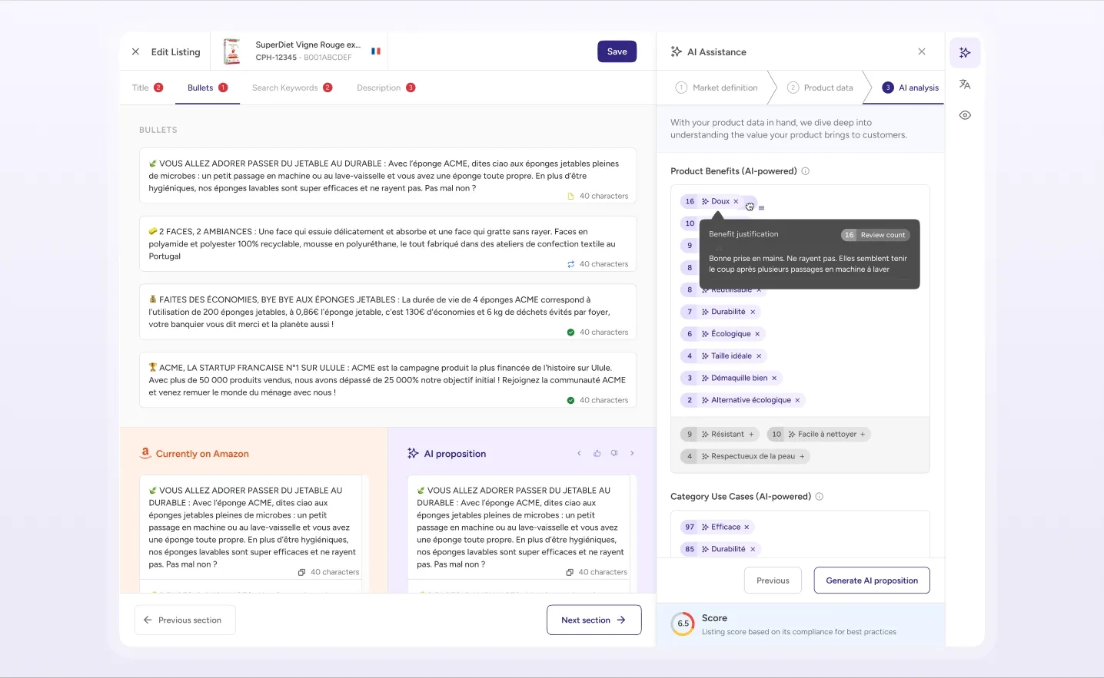Remove the Durabilité tag under Product Benefits
1104x678 pixels.
click(753, 312)
